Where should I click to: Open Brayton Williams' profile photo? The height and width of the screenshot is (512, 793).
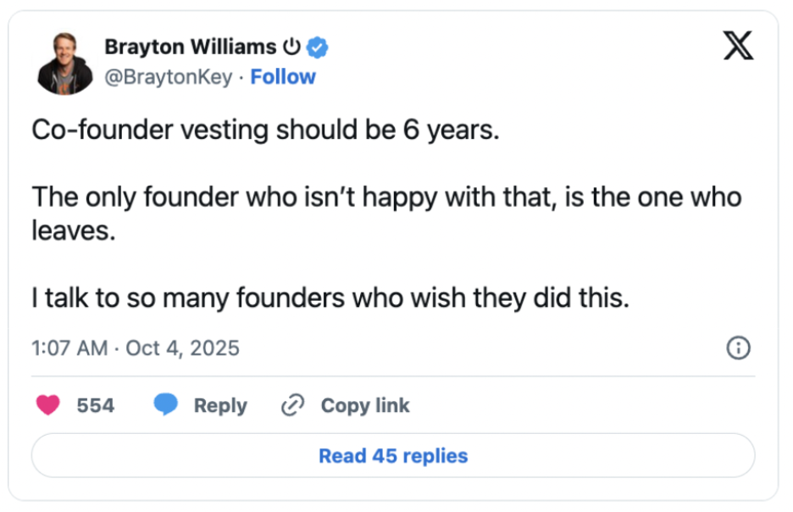click(x=65, y=64)
